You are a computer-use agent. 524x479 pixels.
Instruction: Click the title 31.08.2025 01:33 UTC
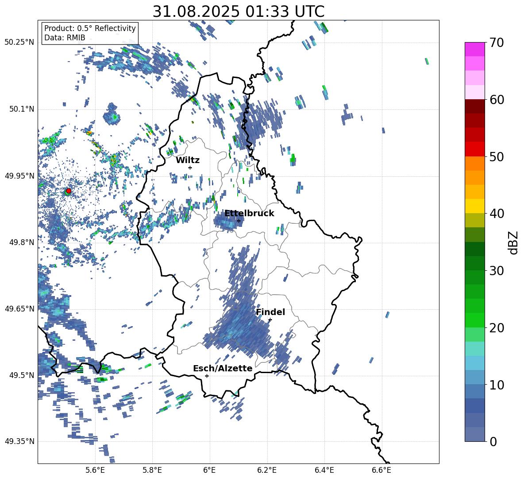pos(239,12)
